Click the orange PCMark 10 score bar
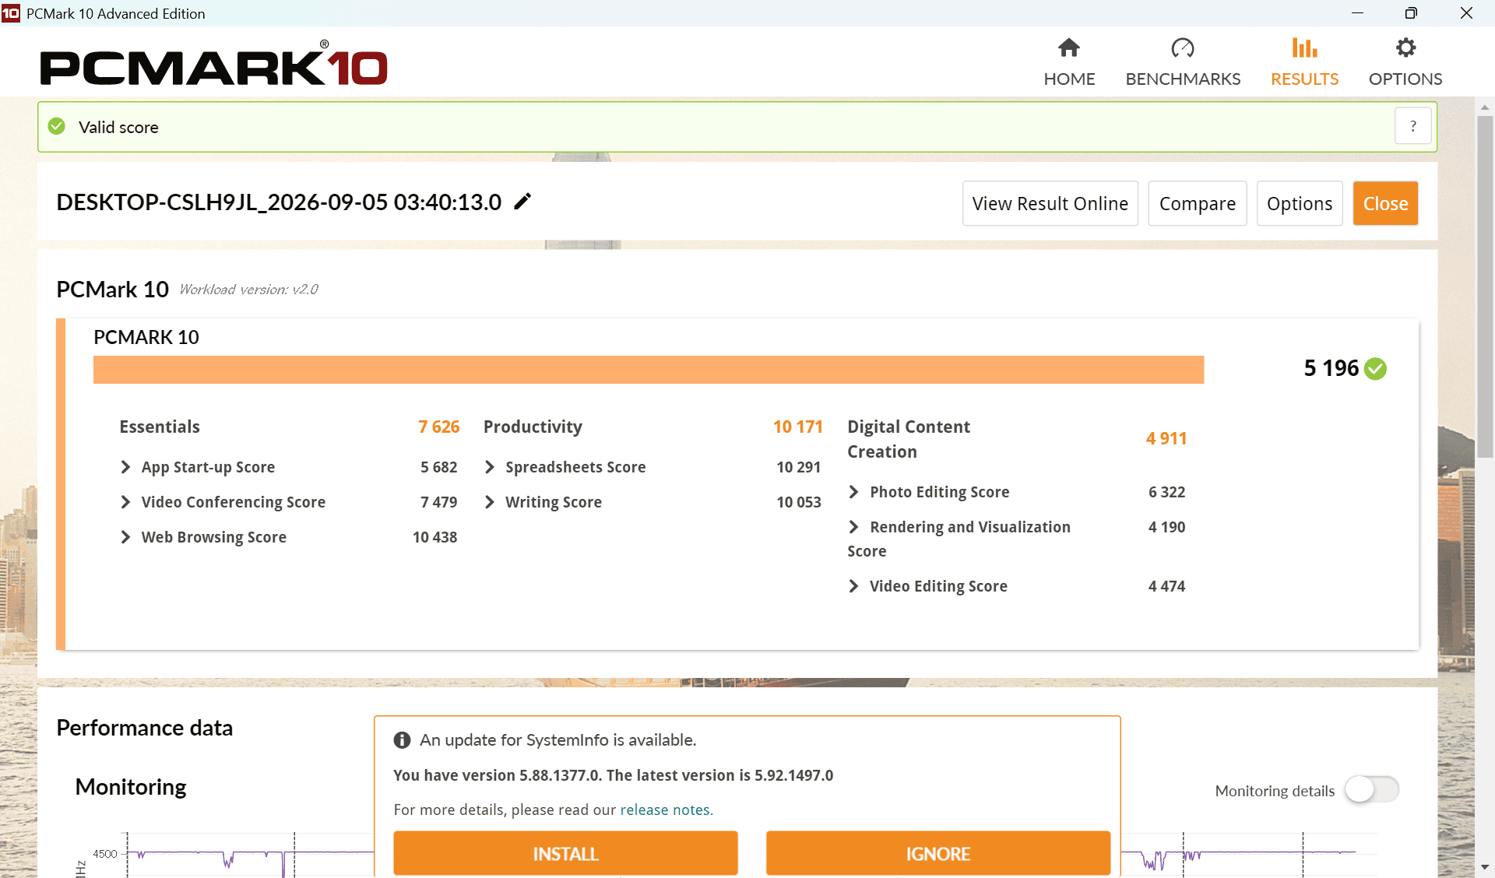The width and height of the screenshot is (1495, 878). tap(649, 370)
